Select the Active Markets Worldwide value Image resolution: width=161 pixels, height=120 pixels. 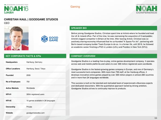tap(32, 88)
